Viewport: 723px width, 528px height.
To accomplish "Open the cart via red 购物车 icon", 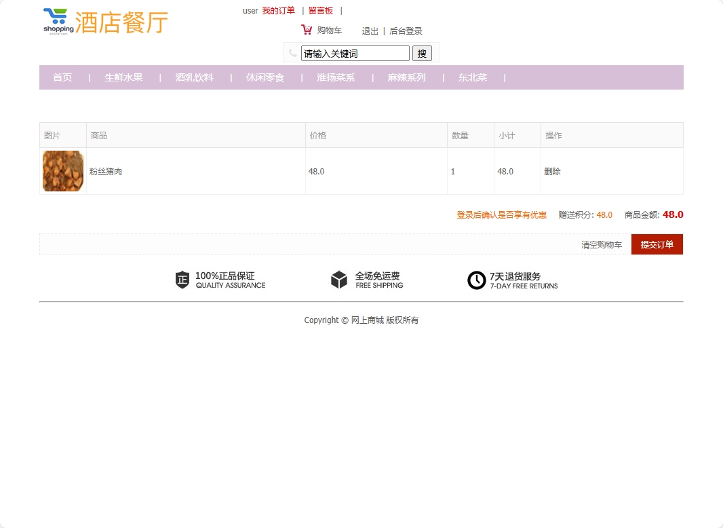I will (307, 30).
